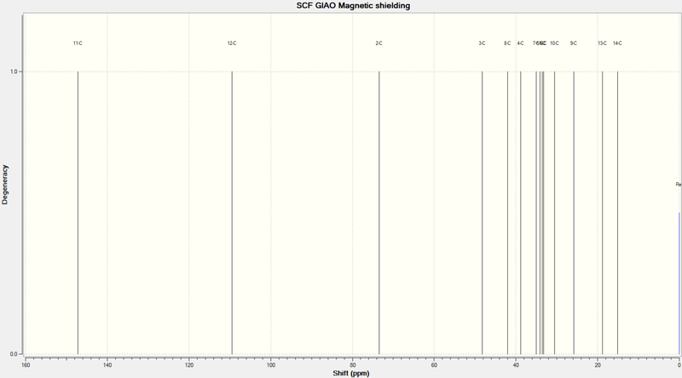The image size is (682, 378).
Task: Select the peak line under label 9-C
Action: pos(574,213)
